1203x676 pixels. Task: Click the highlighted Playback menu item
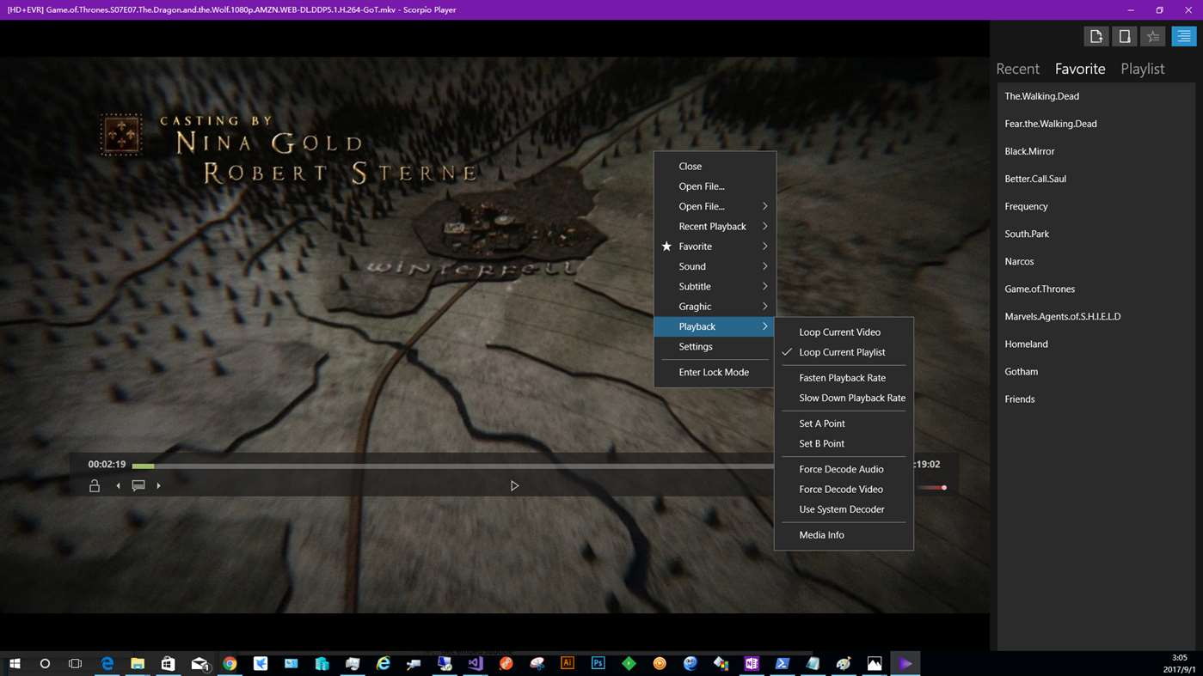click(715, 326)
